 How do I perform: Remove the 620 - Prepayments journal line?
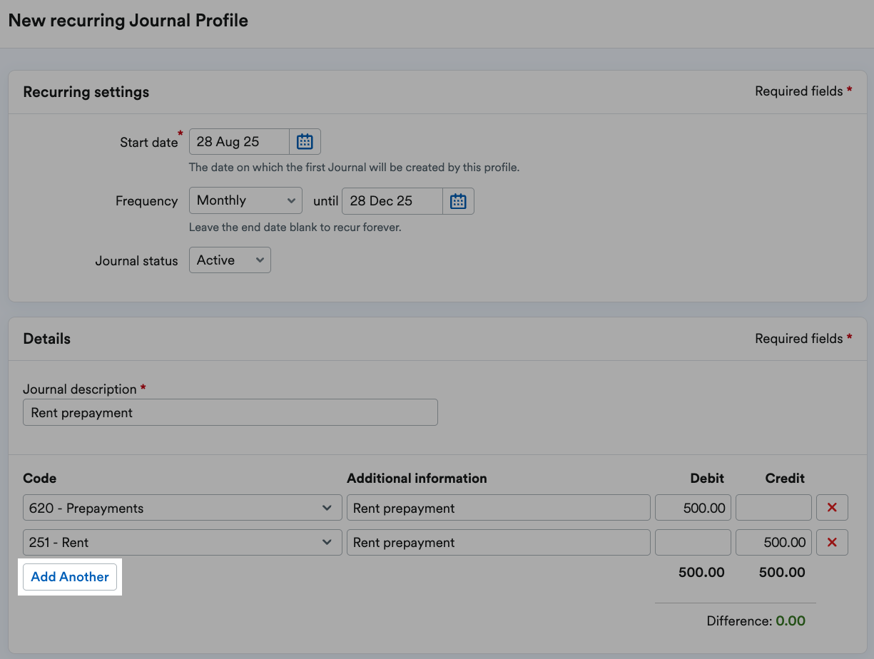click(x=832, y=507)
